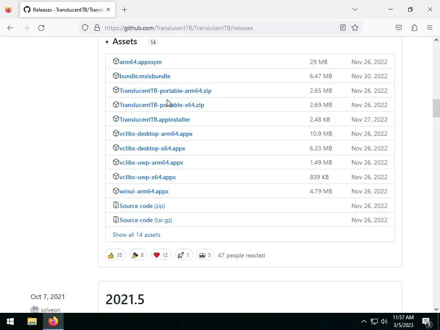Open the Pocket save icon

(x=399, y=27)
